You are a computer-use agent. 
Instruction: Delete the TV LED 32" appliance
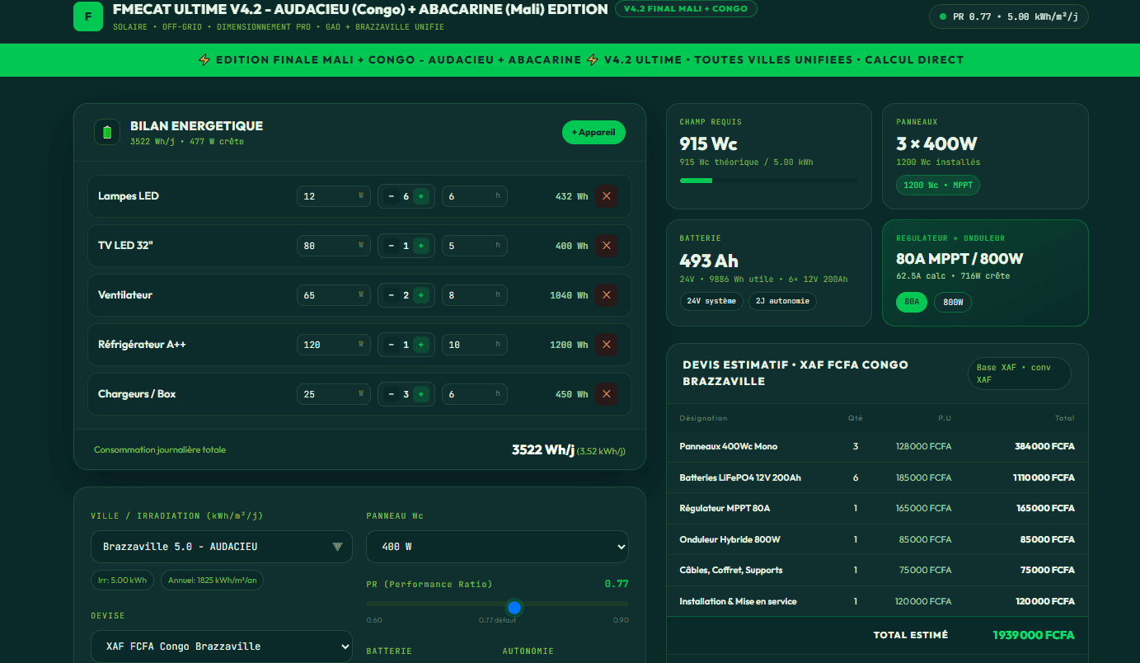[x=607, y=246]
